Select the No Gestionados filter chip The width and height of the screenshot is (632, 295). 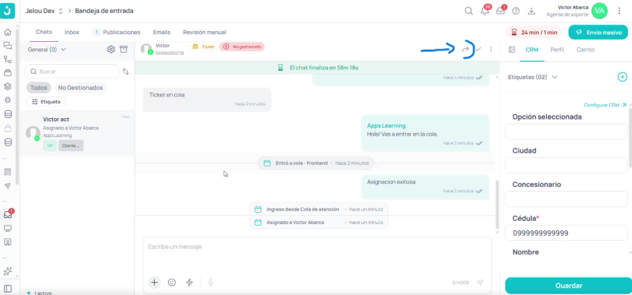pyautogui.click(x=80, y=88)
